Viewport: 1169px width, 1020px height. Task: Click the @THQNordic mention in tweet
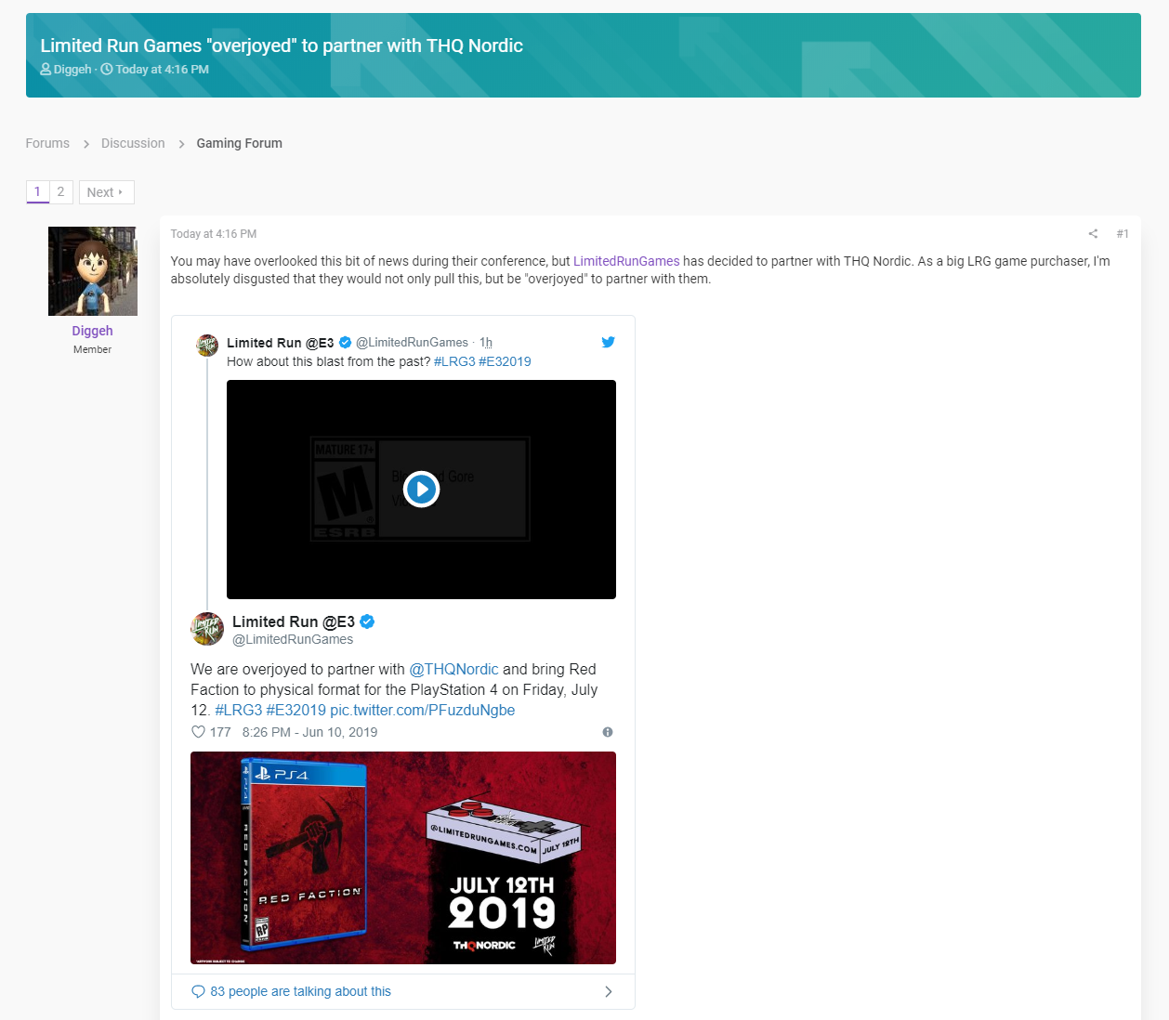coord(453,669)
